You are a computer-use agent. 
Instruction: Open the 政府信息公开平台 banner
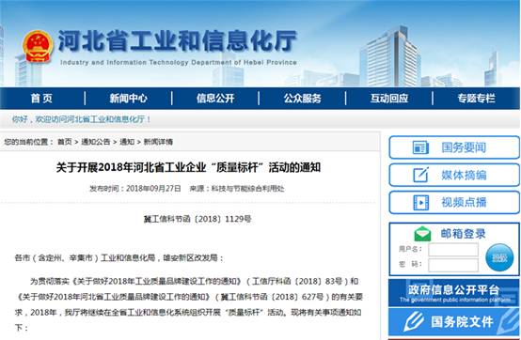point(454,292)
